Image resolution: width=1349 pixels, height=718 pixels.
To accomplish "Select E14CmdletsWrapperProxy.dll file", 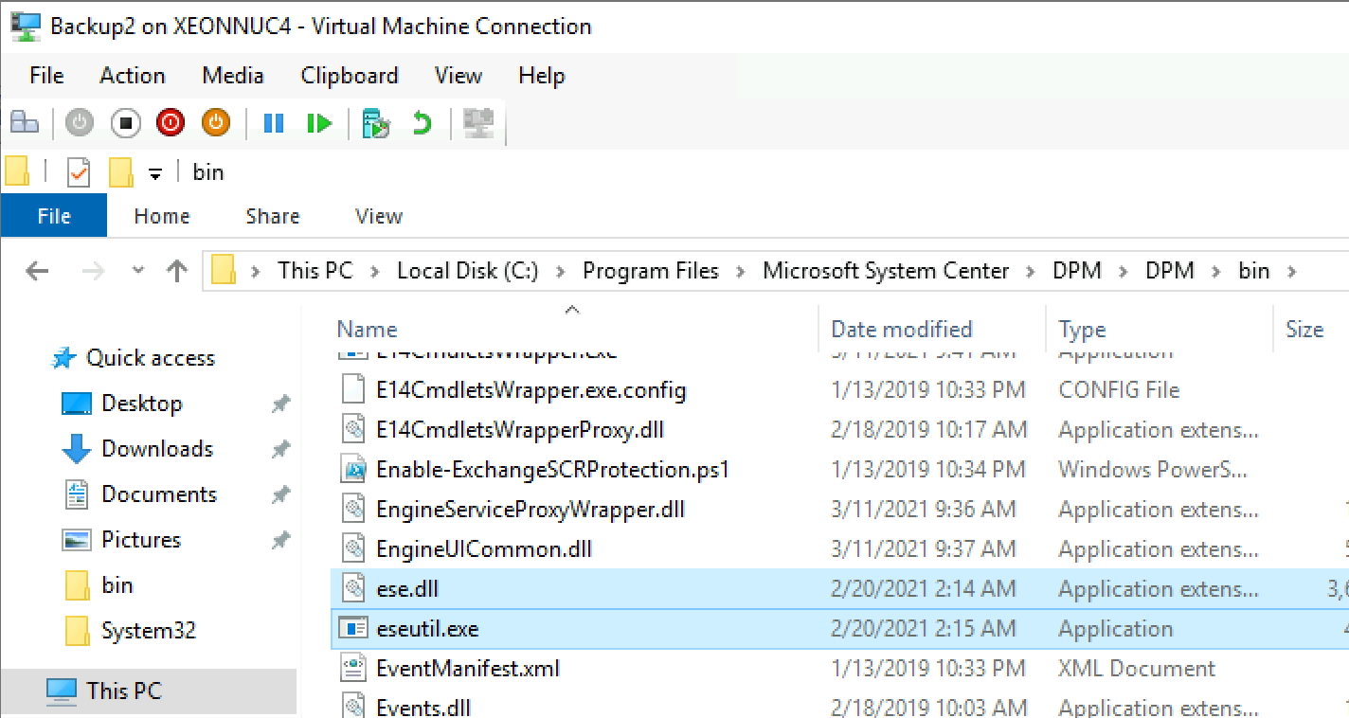I will pyautogui.click(x=520, y=429).
